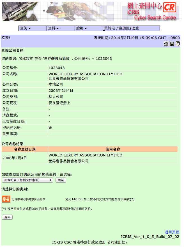Click company number value 1023043 in table
This screenshot has height=248, width=184.
tap(57, 68)
